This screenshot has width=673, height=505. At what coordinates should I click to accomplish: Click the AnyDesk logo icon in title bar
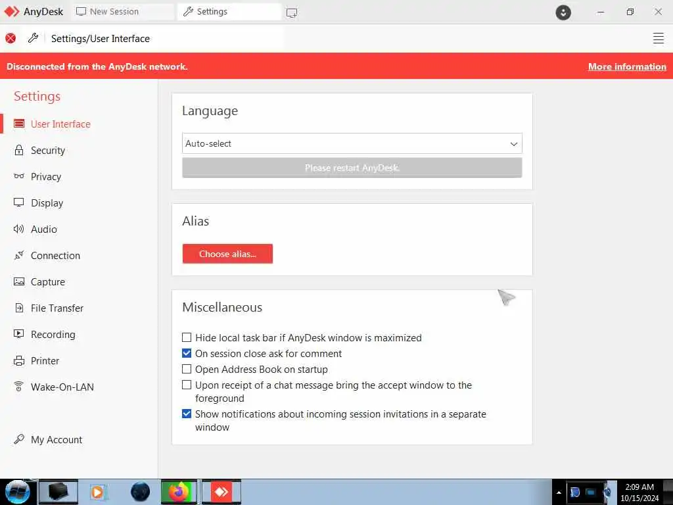tap(12, 12)
